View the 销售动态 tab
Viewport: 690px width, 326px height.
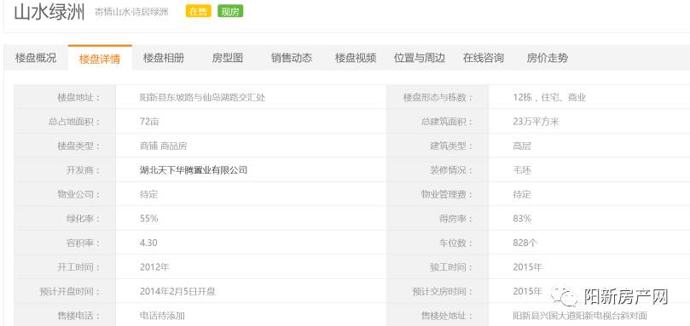(x=292, y=58)
